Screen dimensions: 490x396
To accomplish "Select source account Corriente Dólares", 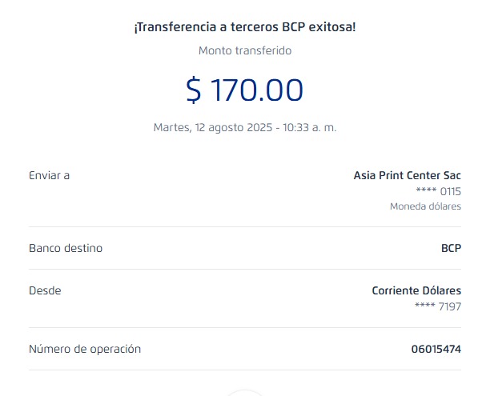I will click(x=416, y=290).
